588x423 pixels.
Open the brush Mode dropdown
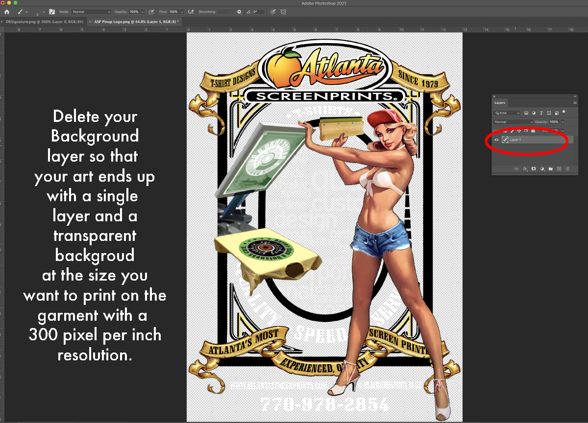pos(91,12)
